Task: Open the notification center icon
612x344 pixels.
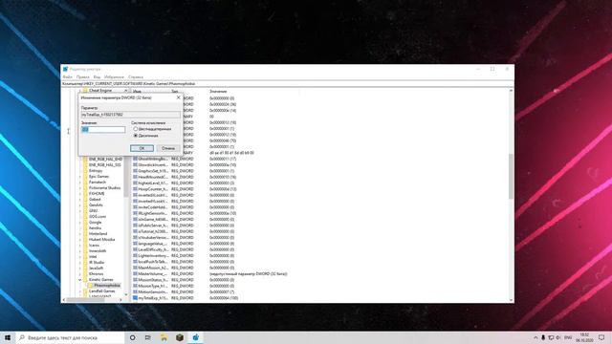Action: 601,337
